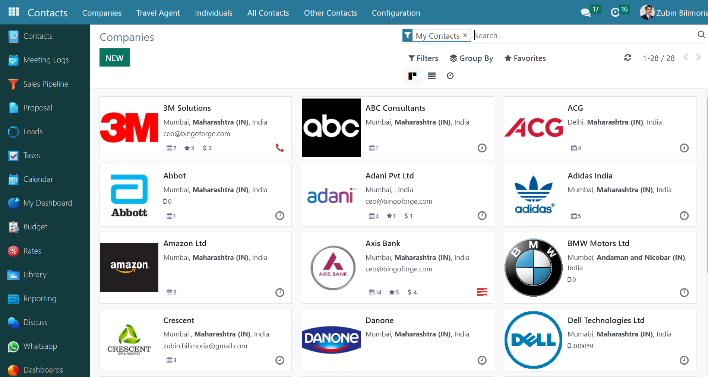Go to the next page of companies

pyautogui.click(x=699, y=57)
